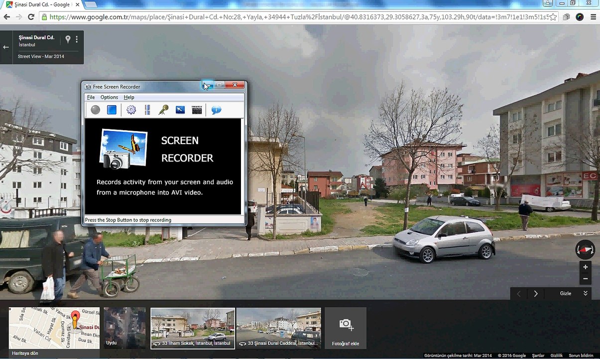Click the Street View - Mar 2014 date label
This screenshot has width=600, height=359.
point(41,56)
